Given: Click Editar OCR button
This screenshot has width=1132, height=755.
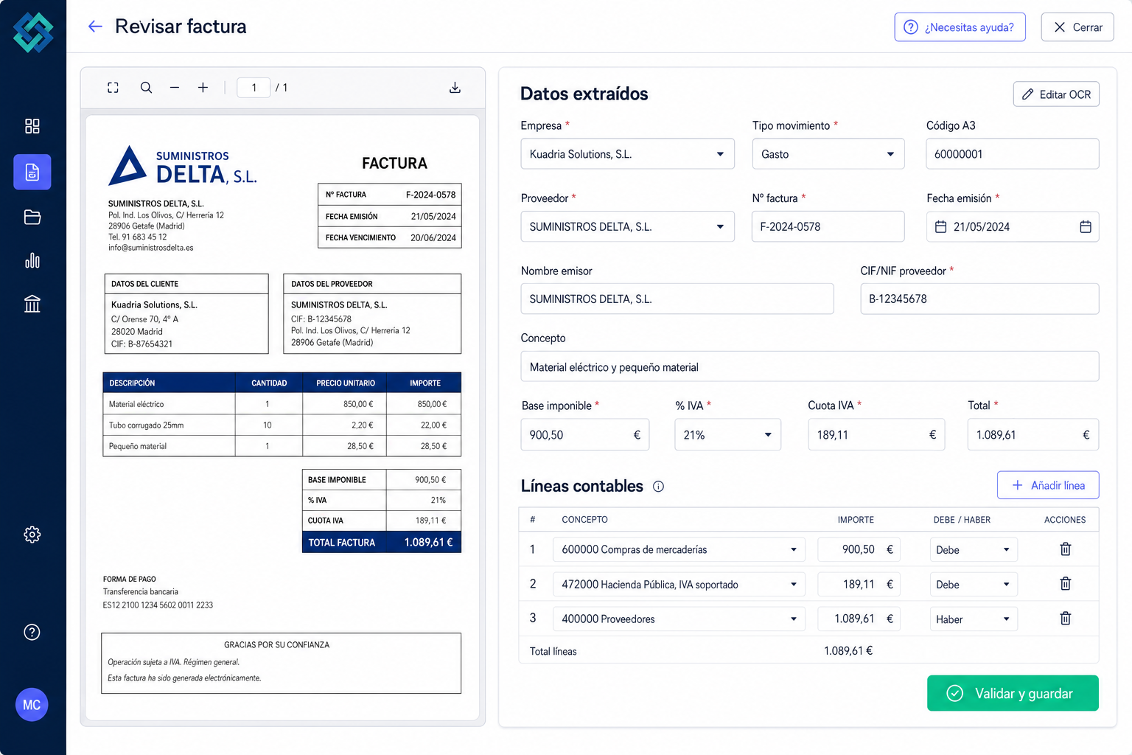Looking at the screenshot, I should (x=1056, y=94).
